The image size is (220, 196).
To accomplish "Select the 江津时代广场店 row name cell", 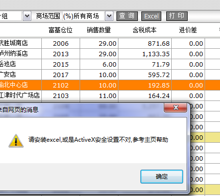I will click(x=20, y=96).
